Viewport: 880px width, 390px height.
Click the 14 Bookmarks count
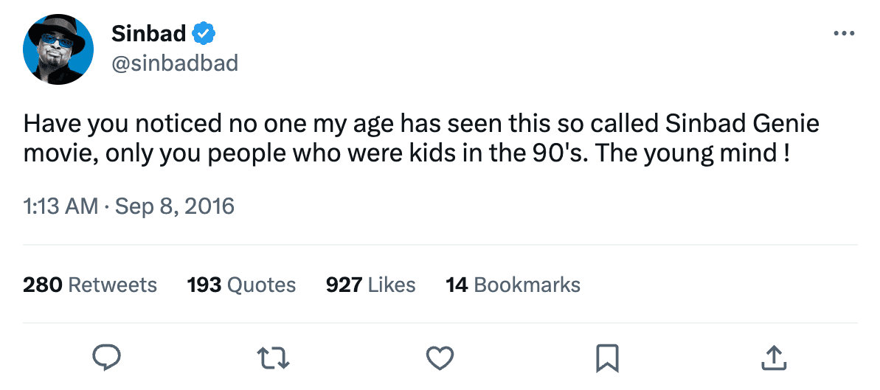click(513, 285)
